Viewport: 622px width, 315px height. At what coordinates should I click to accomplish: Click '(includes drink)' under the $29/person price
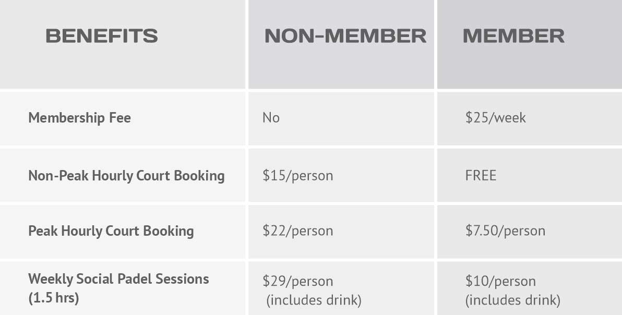coord(314,301)
